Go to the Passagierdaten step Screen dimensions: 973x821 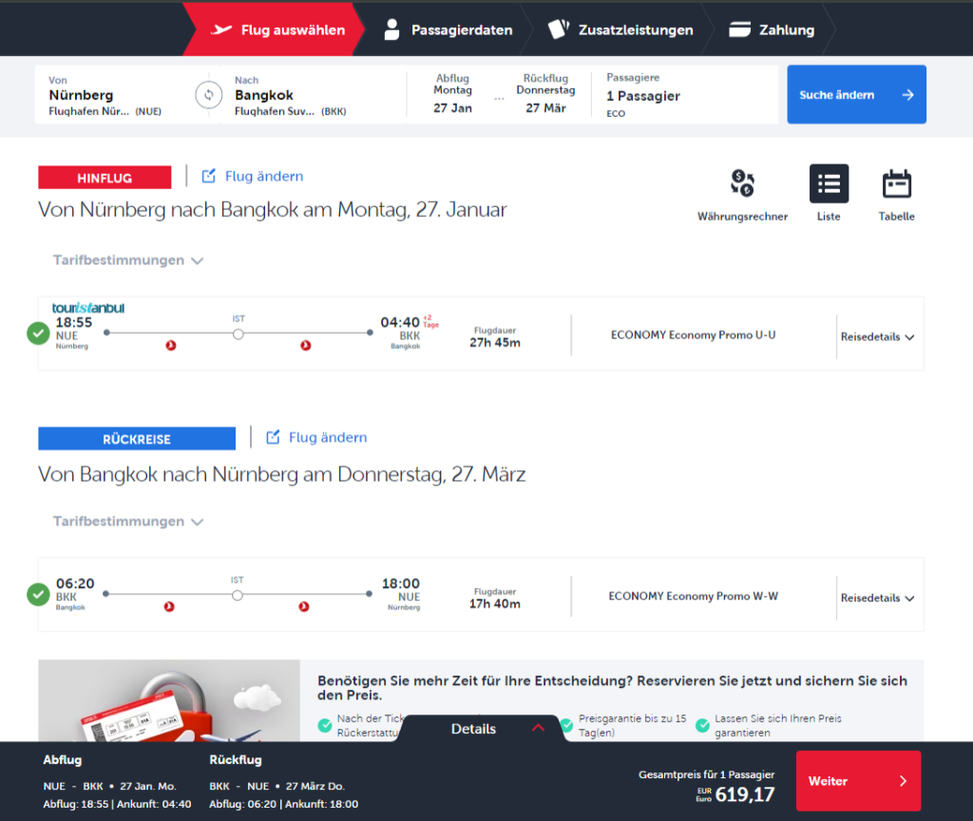[448, 29]
